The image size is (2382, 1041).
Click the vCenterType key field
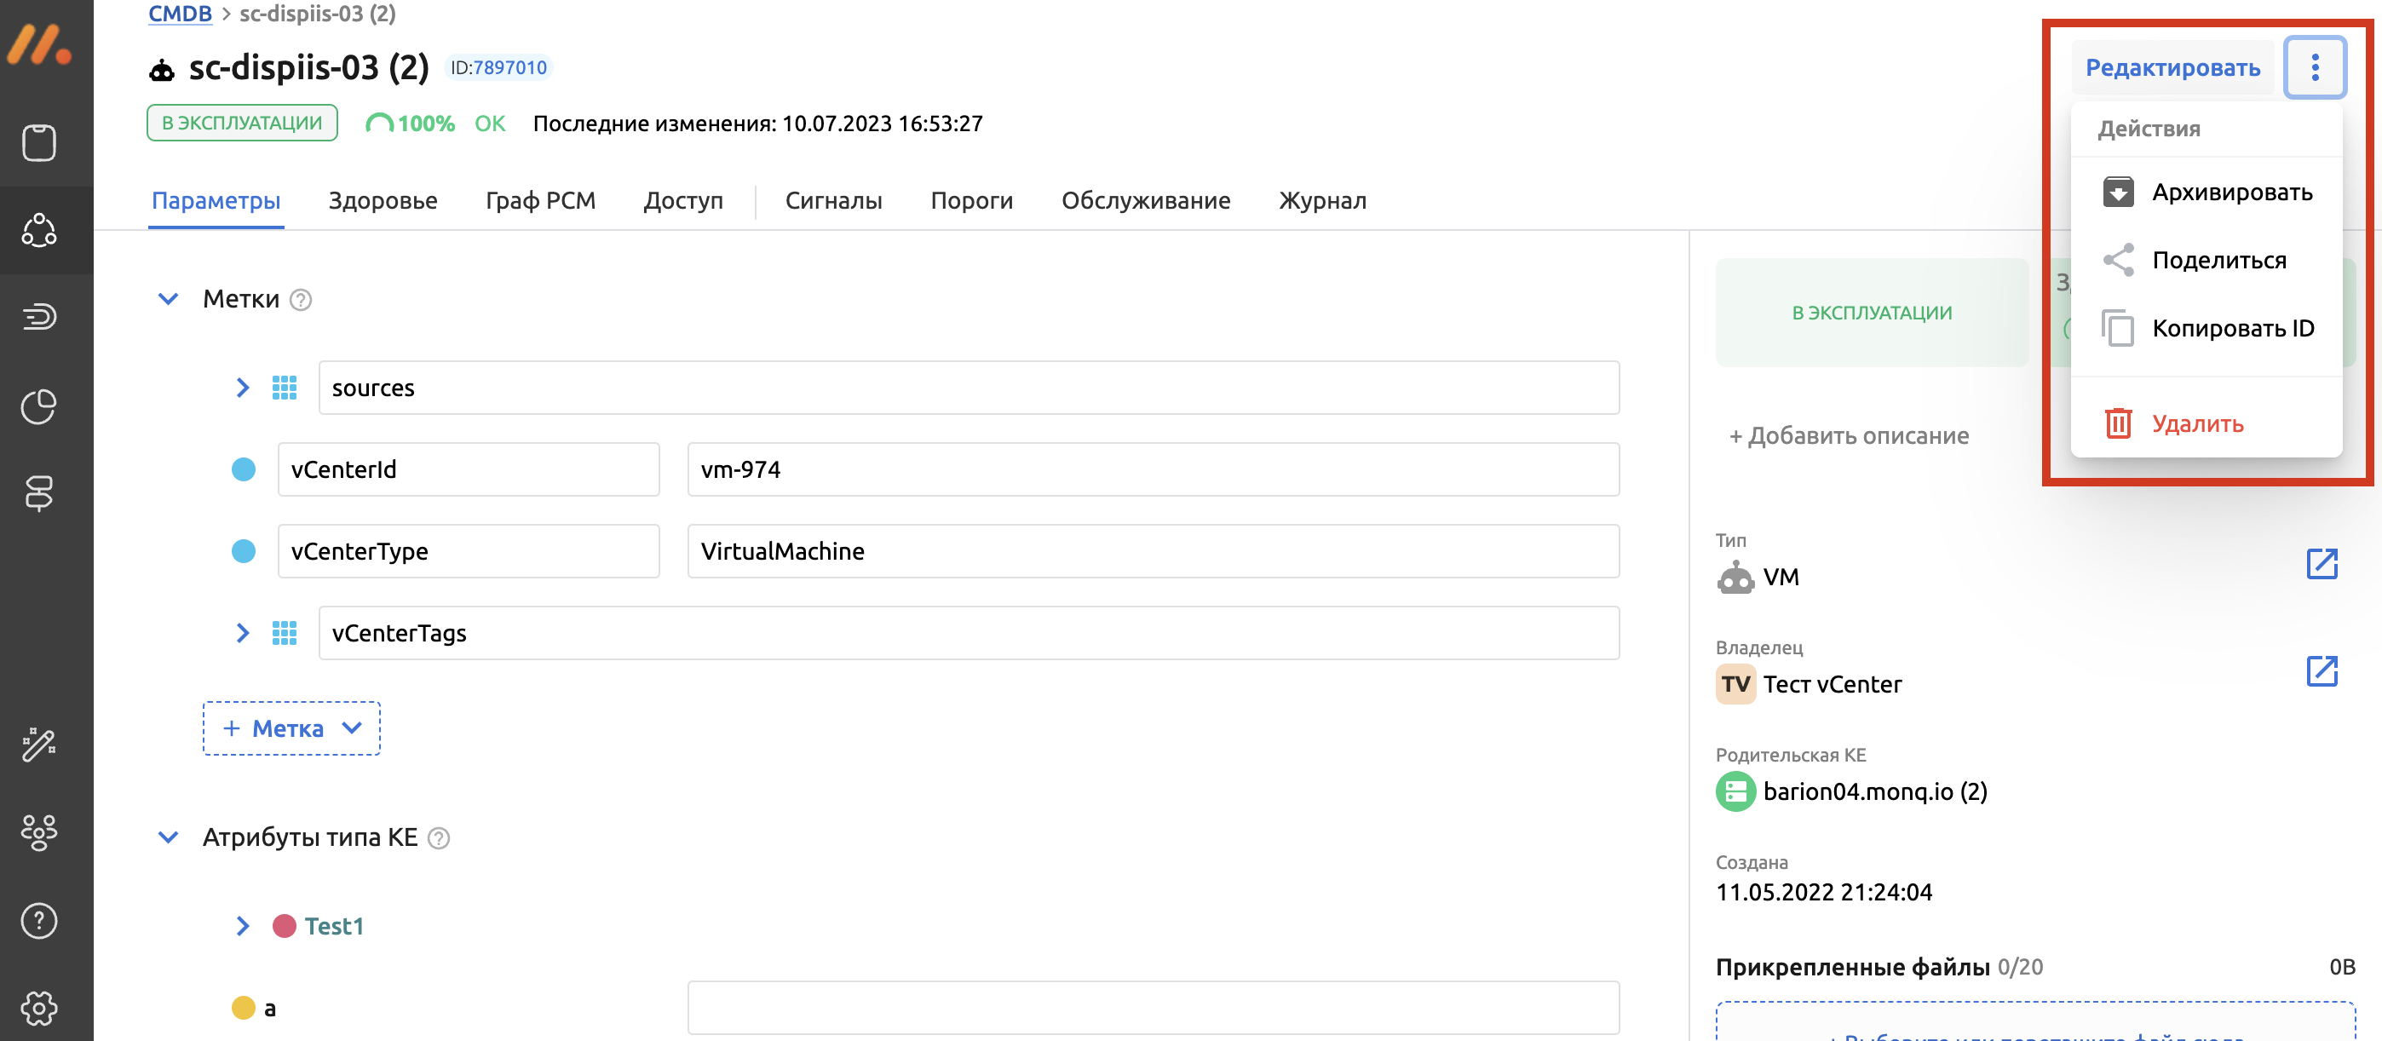point(469,551)
